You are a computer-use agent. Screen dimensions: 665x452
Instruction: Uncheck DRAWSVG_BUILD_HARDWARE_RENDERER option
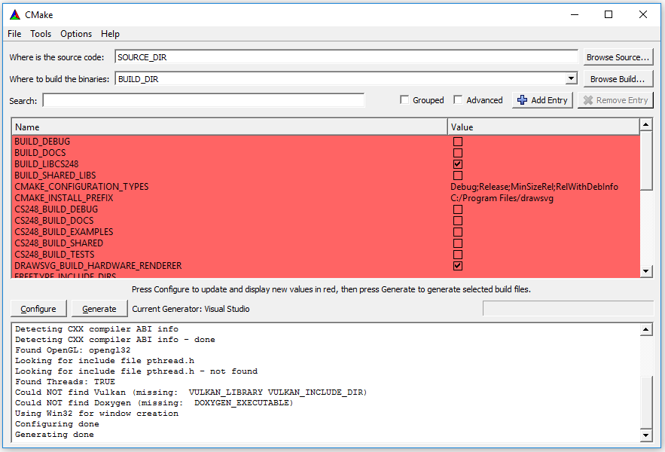(458, 266)
